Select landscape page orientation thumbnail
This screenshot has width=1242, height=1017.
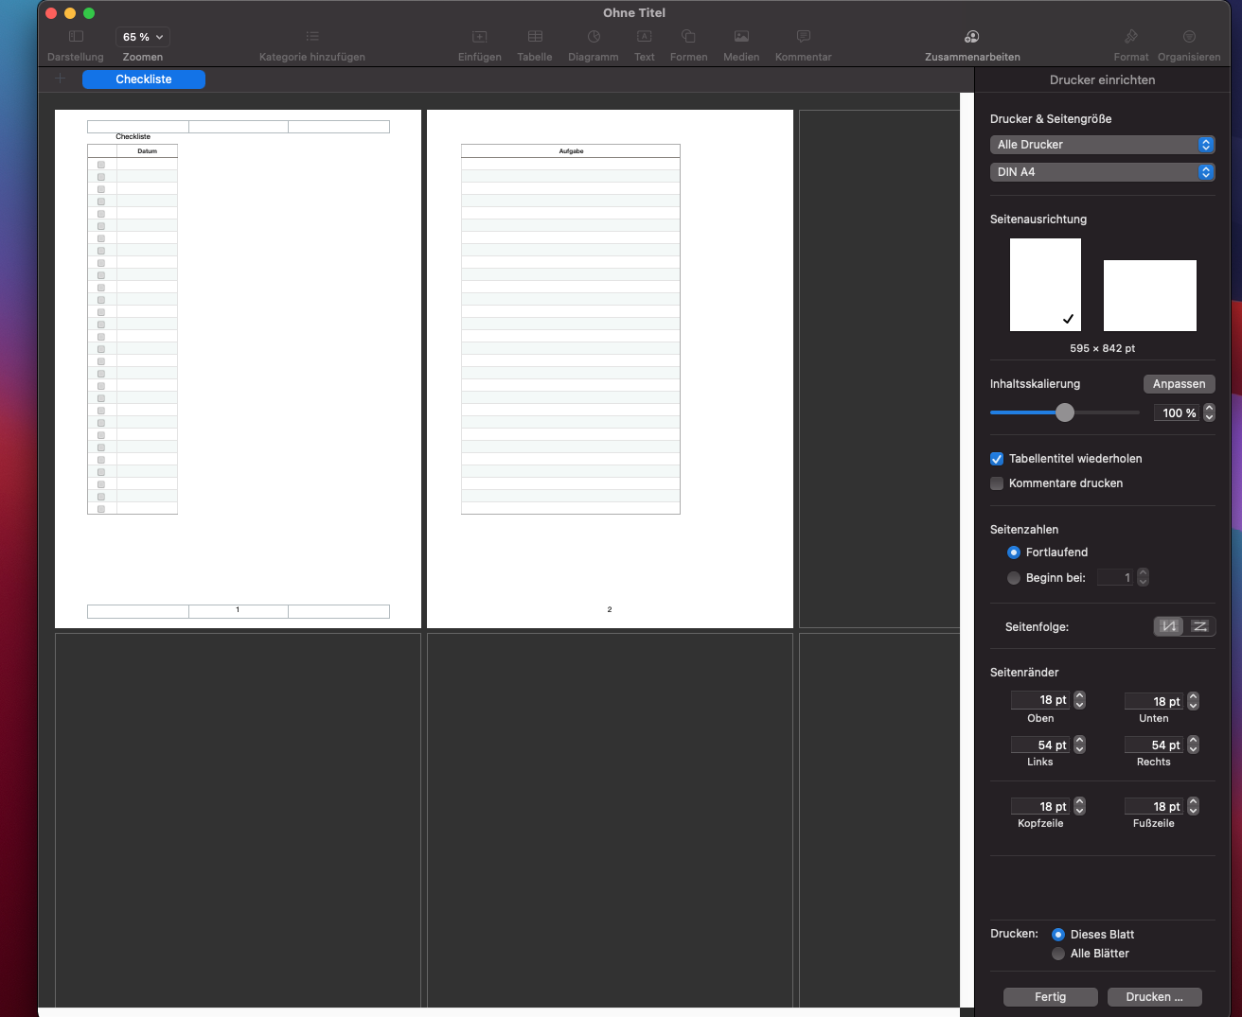point(1149,295)
